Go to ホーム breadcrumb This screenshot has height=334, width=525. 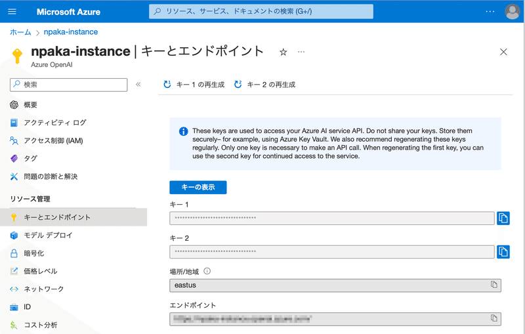[x=20, y=32]
